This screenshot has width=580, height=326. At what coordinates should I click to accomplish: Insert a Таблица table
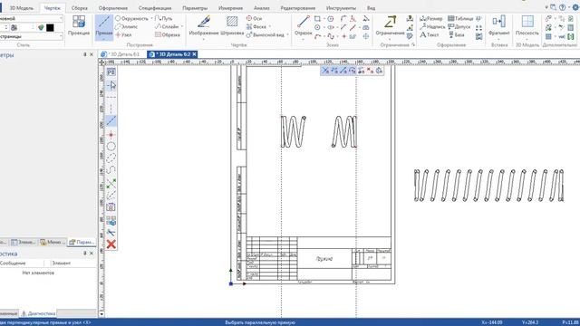(x=460, y=18)
